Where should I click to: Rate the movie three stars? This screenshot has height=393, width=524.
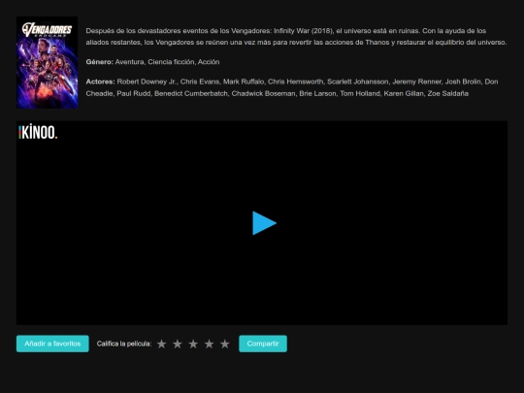coord(193,344)
